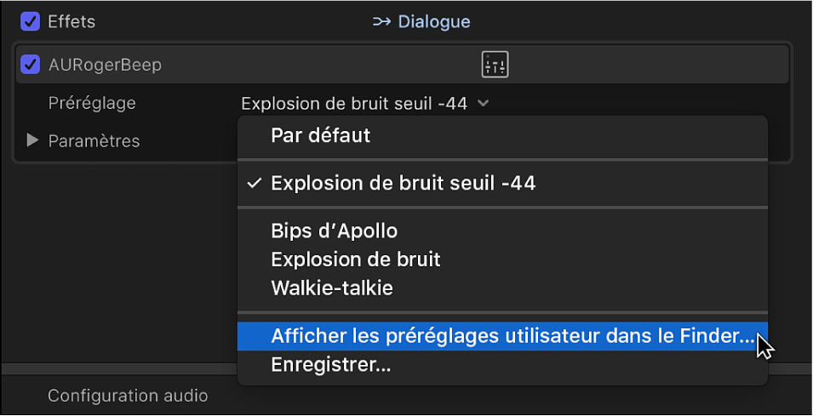Screen dimensions: 813x416
Task: Select the checked Explosion de bruit seuil -44 item
Action: pyautogui.click(x=403, y=183)
